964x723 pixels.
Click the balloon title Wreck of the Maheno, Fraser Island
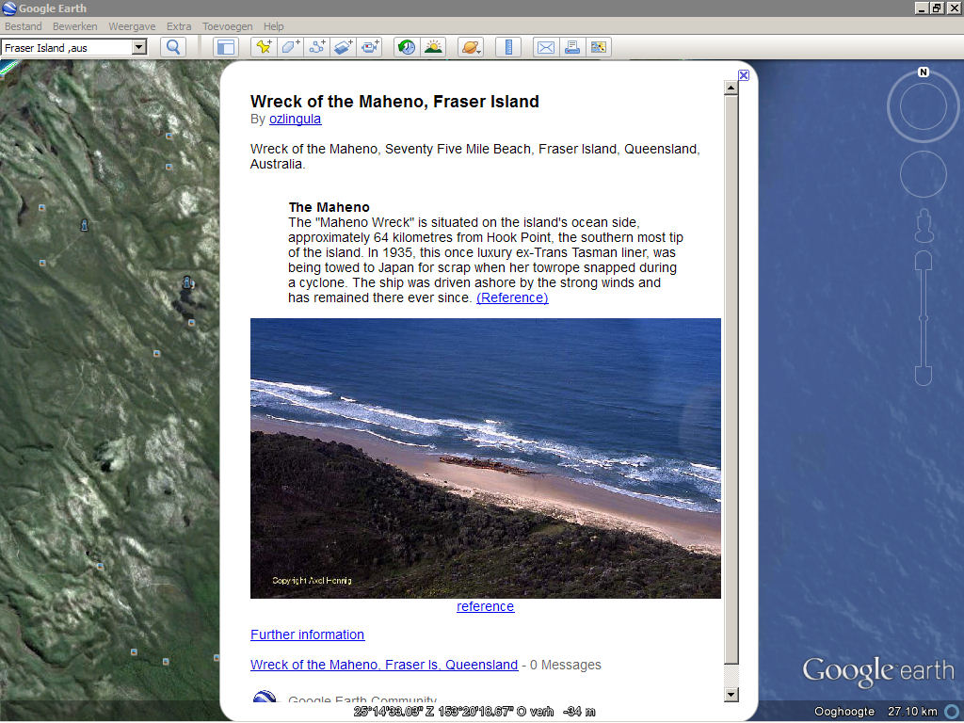394,102
